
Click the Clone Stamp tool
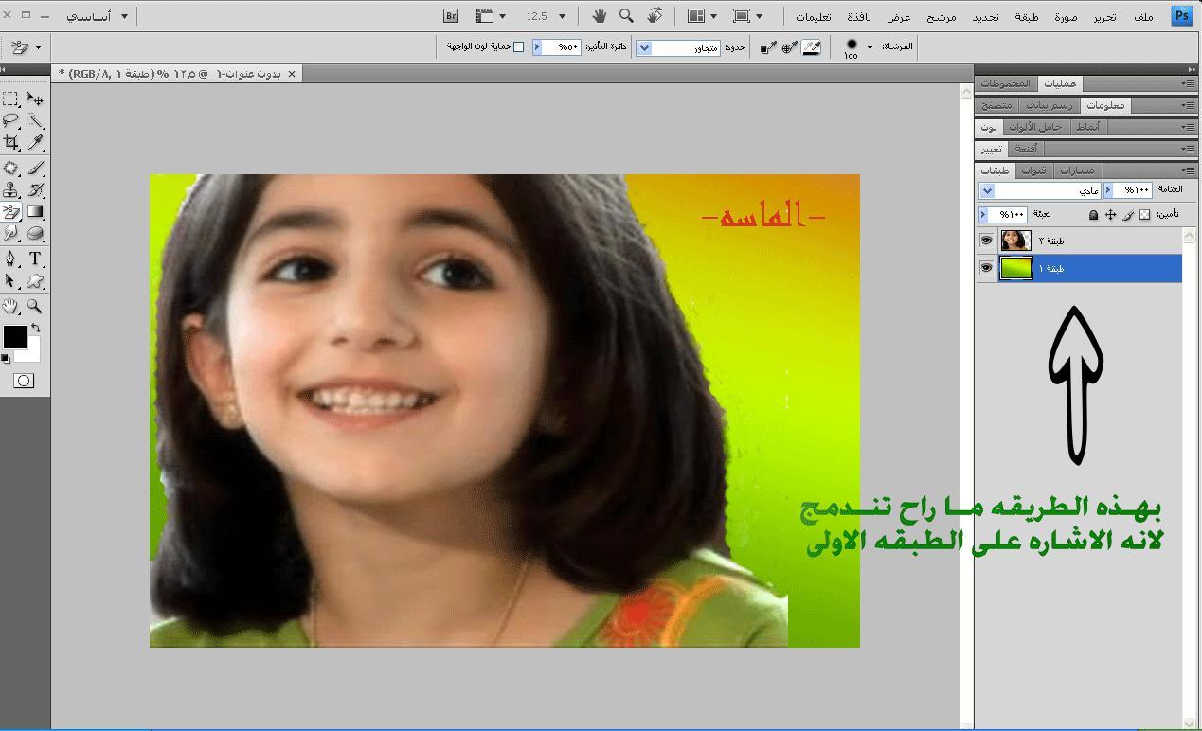coord(11,189)
